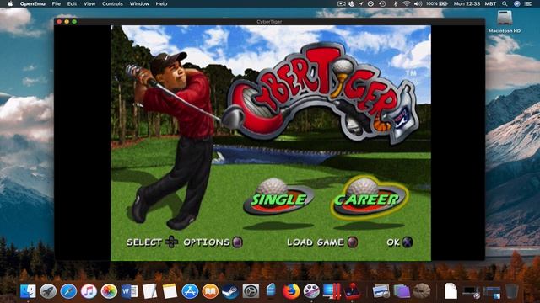The height and width of the screenshot is (303, 540).
Task: Open the View menu
Action: coord(89,3)
